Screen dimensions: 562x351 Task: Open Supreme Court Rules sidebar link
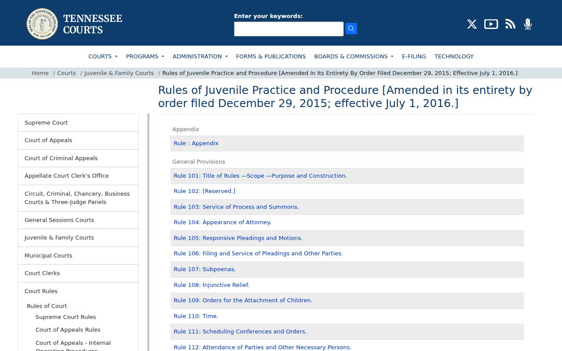click(66, 317)
